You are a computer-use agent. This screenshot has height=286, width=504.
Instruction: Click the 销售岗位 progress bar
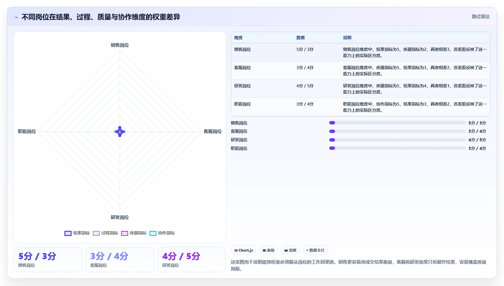click(x=397, y=123)
